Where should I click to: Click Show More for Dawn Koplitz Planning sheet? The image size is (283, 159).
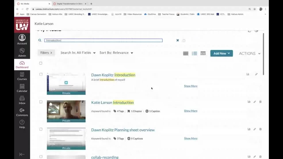[x=191, y=138]
